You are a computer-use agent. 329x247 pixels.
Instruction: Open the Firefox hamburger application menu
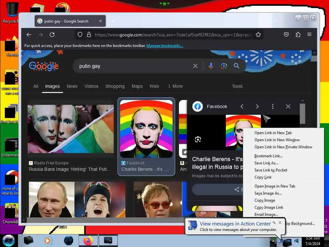[309, 34]
